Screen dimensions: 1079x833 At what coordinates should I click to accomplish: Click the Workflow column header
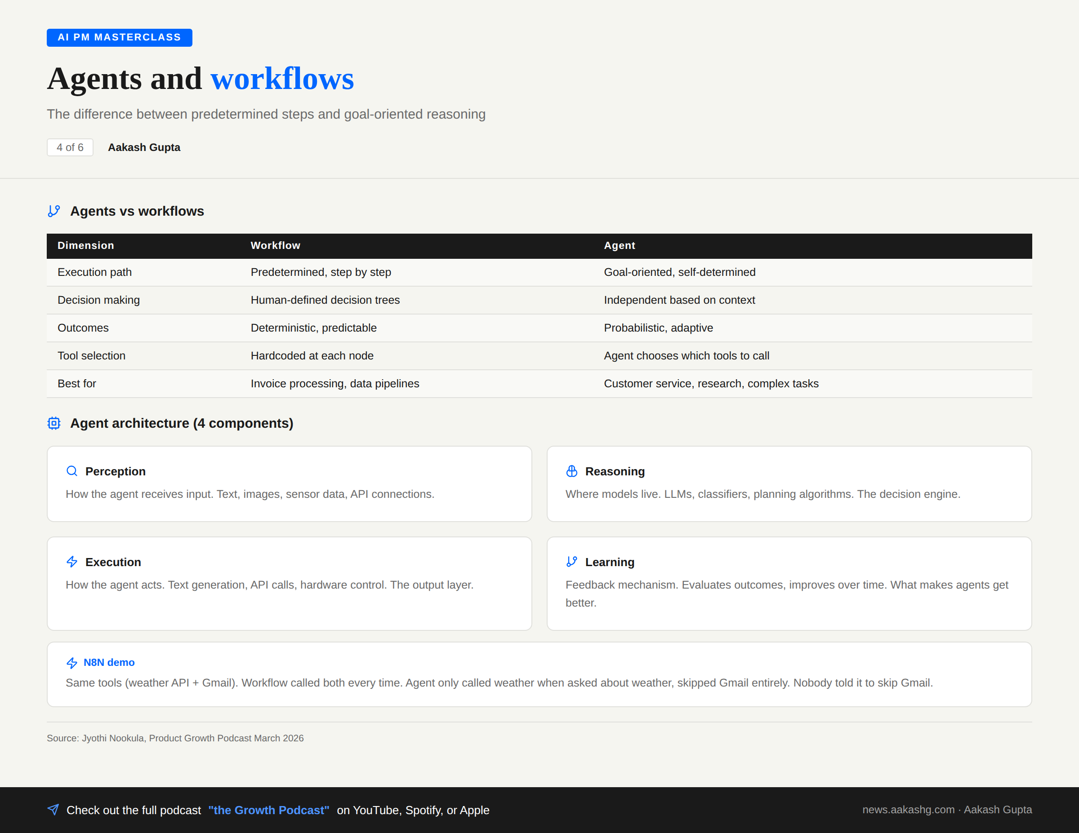pyautogui.click(x=275, y=245)
